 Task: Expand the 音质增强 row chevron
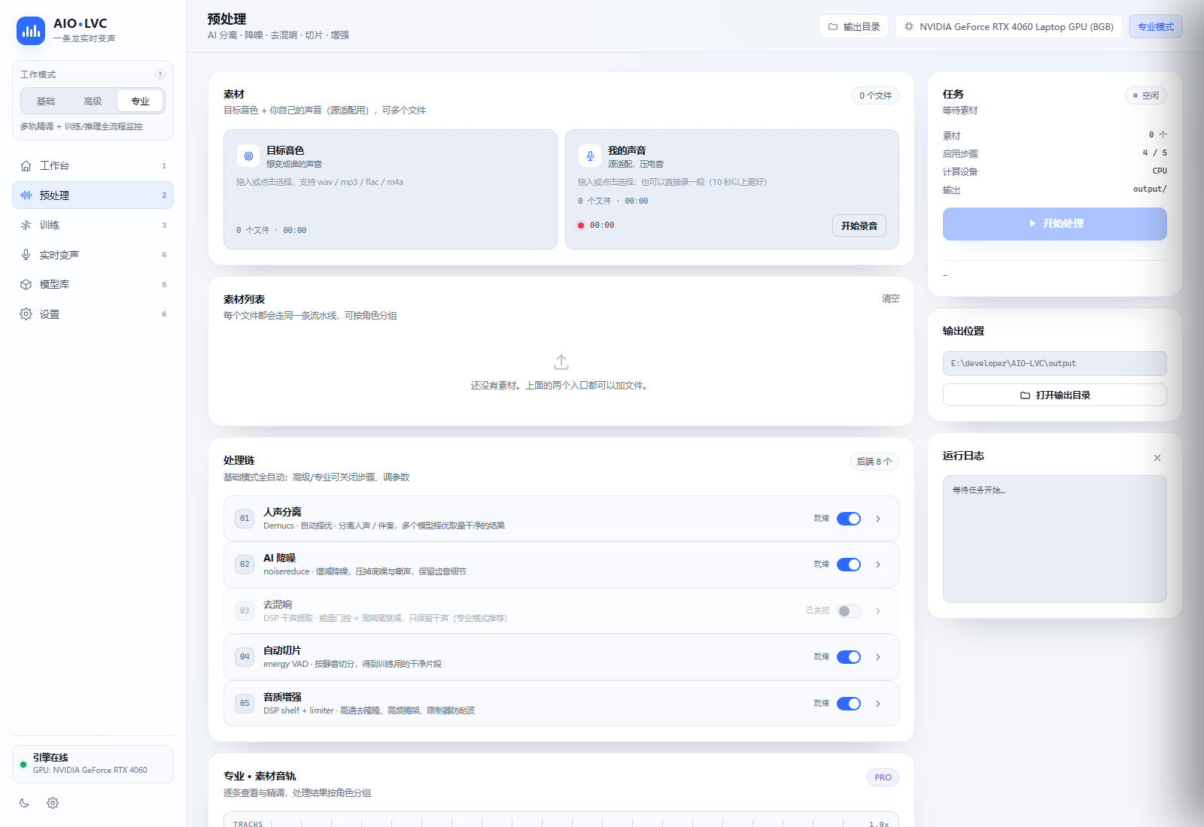click(878, 704)
